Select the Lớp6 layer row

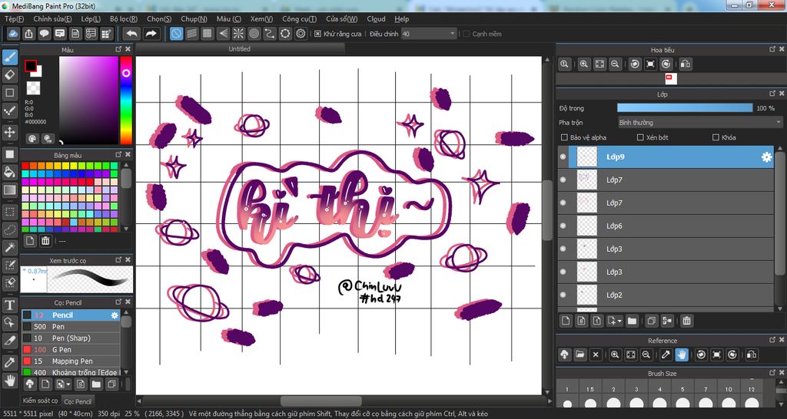(x=665, y=226)
